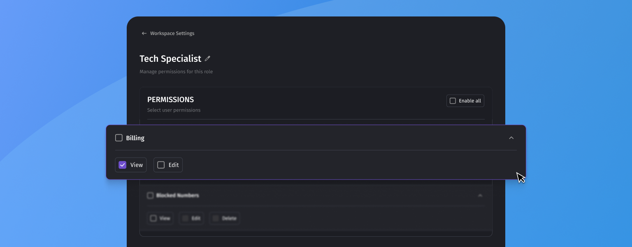Click the Tech Specialist role title
The width and height of the screenshot is (632, 247).
point(170,58)
